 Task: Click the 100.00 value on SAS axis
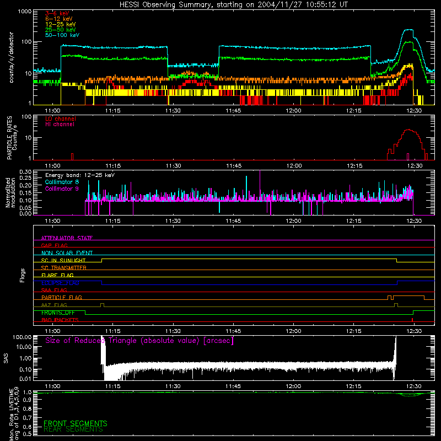(x=22, y=337)
